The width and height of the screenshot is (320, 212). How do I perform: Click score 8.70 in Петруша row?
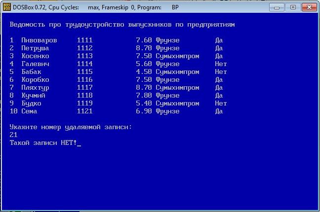tap(144, 48)
